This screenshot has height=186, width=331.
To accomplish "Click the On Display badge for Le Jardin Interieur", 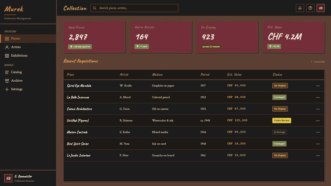I will (x=280, y=156).
